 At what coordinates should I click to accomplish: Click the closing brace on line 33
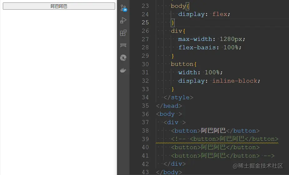(173, 89)
